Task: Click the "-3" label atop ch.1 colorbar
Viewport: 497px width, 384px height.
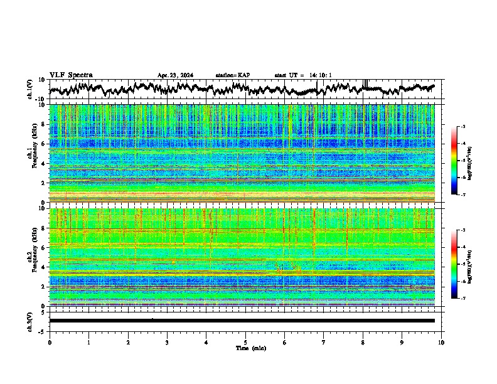Action: [x=462, y=126]
